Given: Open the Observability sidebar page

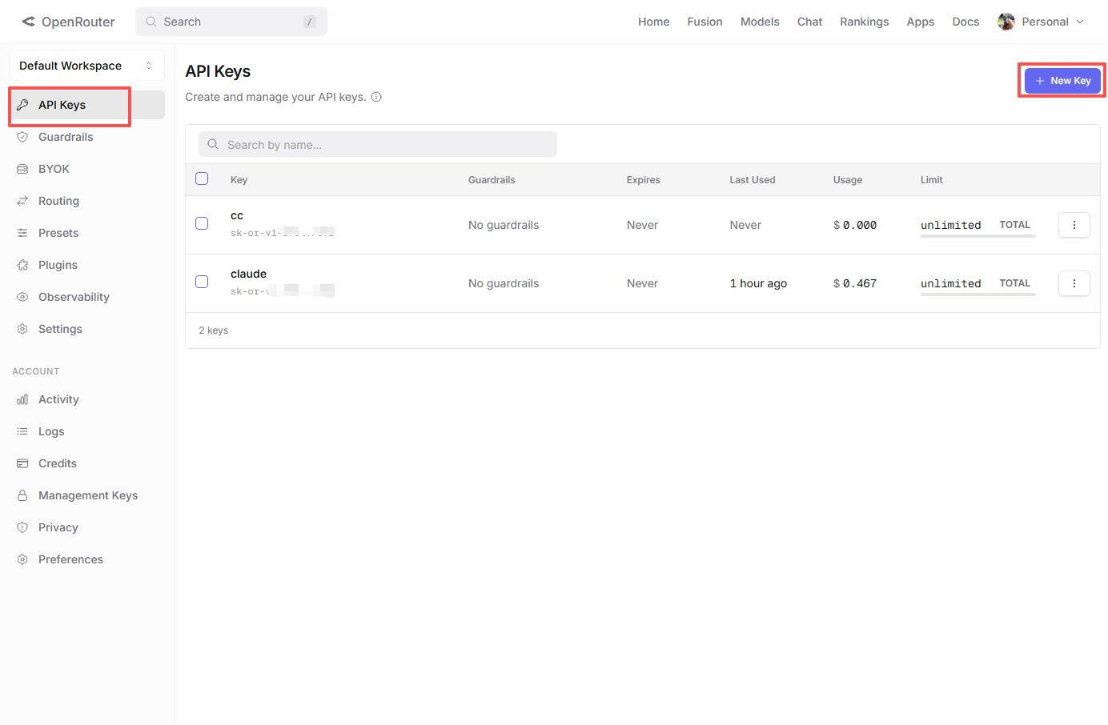Looking at the screenshot, I should (x=86, y=297).
